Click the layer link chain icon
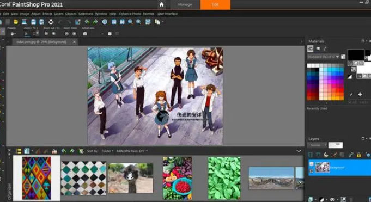 pos(351,155)
